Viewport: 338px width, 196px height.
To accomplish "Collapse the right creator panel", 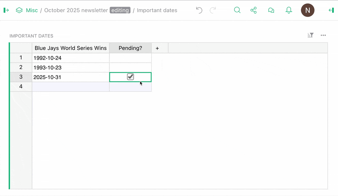I will tap(331, 10).
